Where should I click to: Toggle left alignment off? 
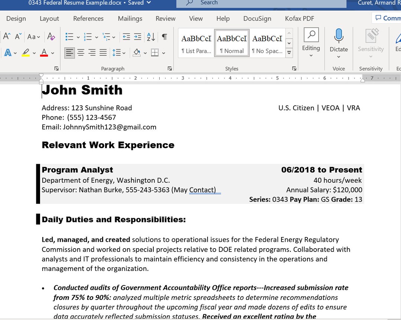tap(69, 52)
